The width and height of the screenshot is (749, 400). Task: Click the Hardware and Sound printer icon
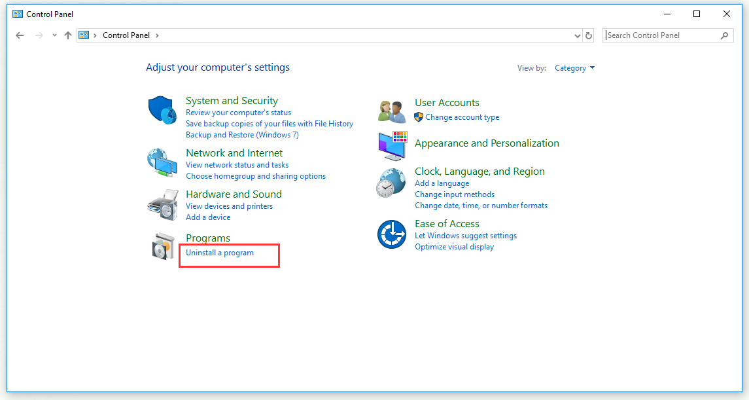162,205
